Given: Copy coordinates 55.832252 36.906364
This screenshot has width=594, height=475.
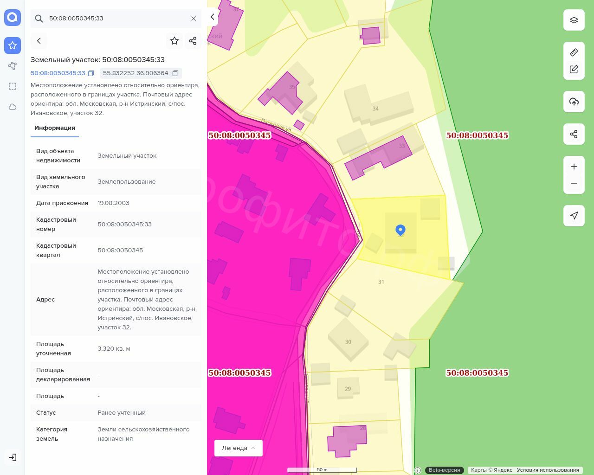Looking at the screenshot, I should click(175, 73).
